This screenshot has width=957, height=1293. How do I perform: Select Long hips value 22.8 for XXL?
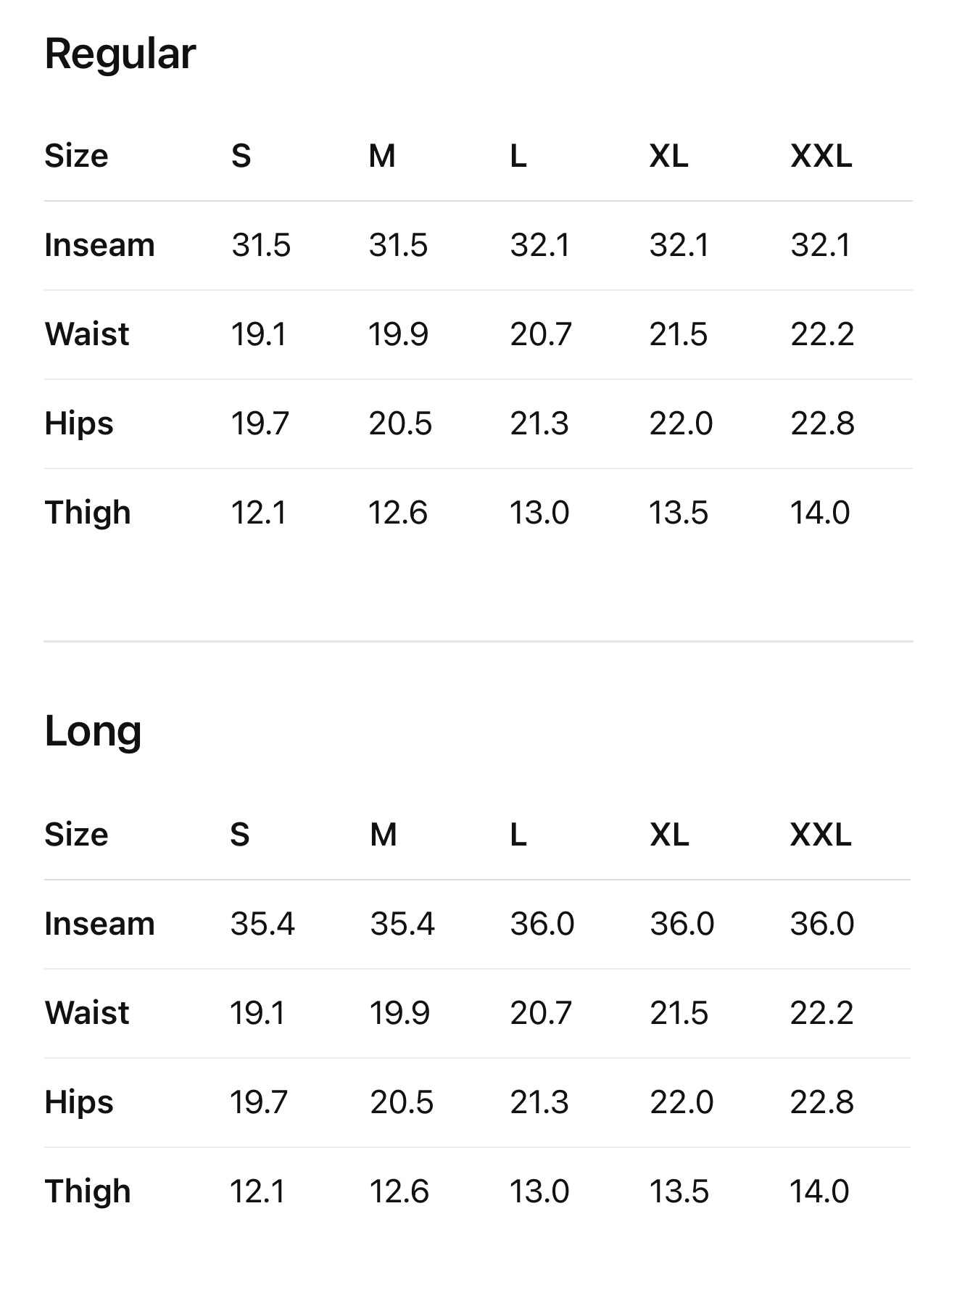821,1102
